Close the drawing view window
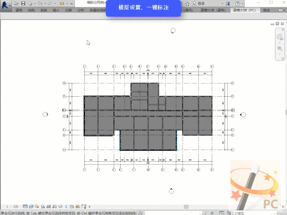This screenshot has width=287, height=215. tap(282, 24)
